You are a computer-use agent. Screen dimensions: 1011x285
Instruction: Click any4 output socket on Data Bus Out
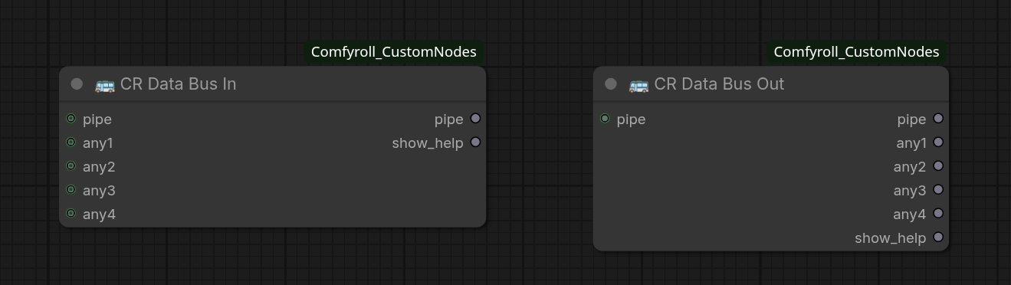[x=938, y=214]
